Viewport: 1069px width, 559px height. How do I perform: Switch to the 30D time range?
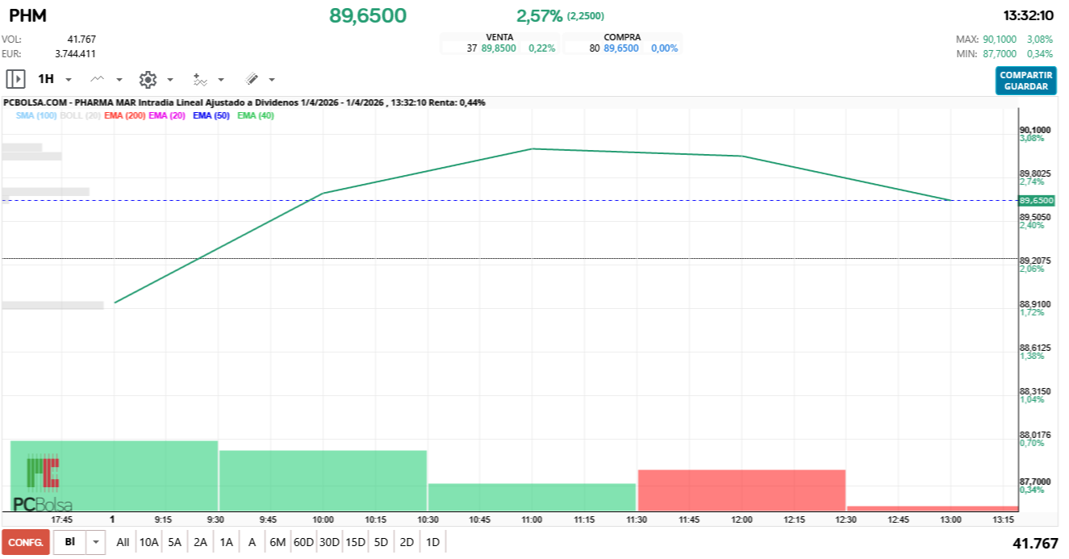click(329, 542)
